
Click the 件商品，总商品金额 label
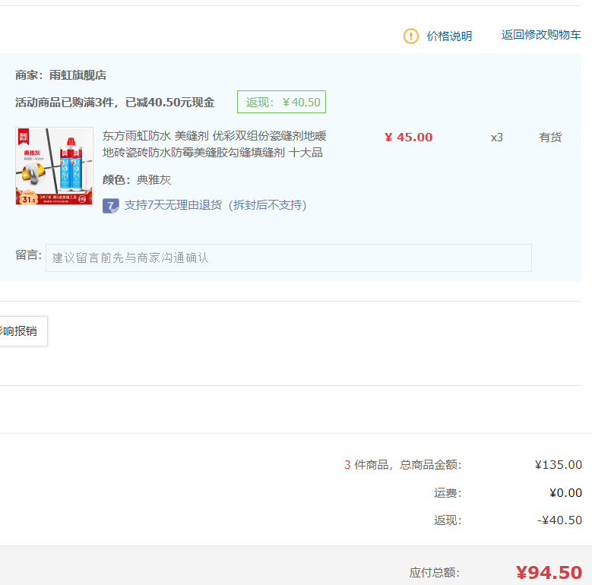(x=408, y=465)
